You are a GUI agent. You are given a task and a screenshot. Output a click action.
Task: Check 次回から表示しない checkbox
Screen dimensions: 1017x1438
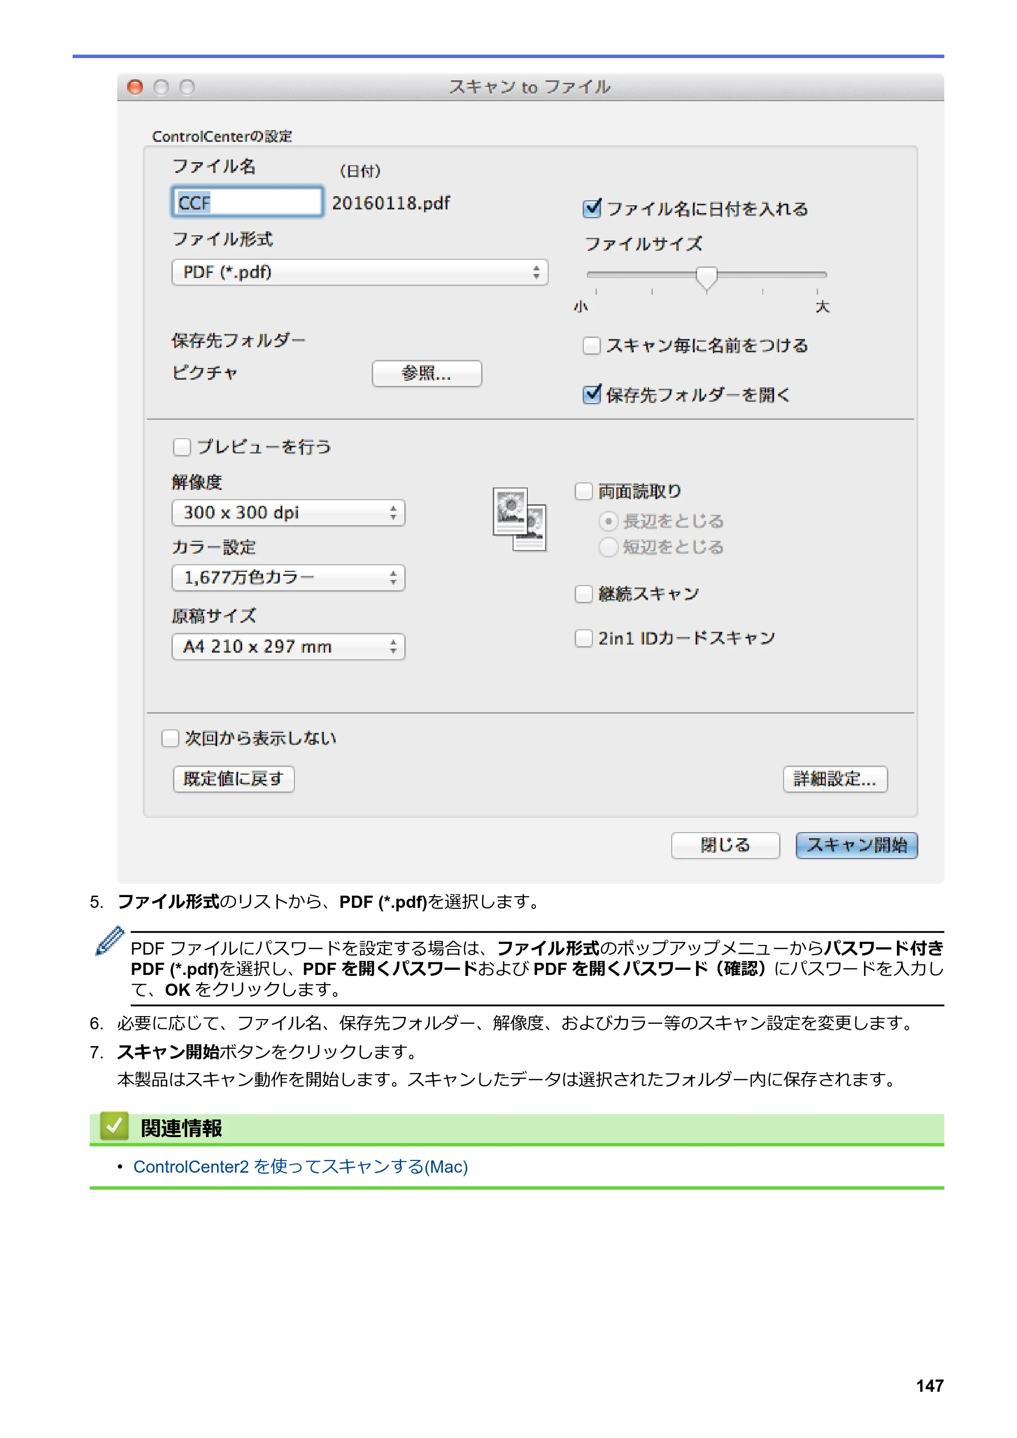[170, 739]
